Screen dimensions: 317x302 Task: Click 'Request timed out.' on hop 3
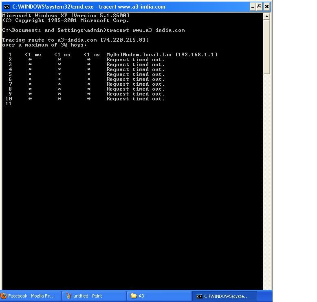click(136, 64)
